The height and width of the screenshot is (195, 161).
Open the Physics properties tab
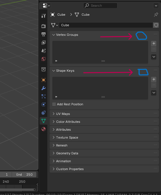pos(44,105)
